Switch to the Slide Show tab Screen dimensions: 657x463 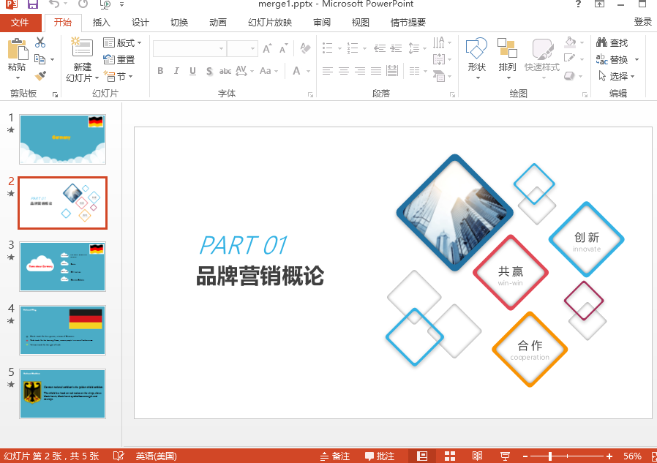(x=270, y=23)
